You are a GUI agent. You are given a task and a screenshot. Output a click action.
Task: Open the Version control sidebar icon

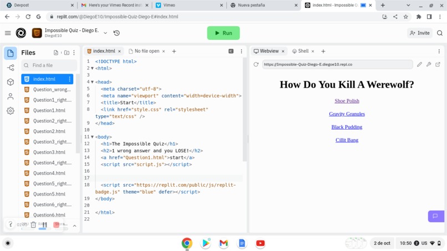tap(11, 68)
